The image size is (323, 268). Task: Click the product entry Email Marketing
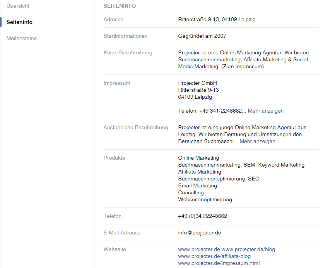point(197,185)
